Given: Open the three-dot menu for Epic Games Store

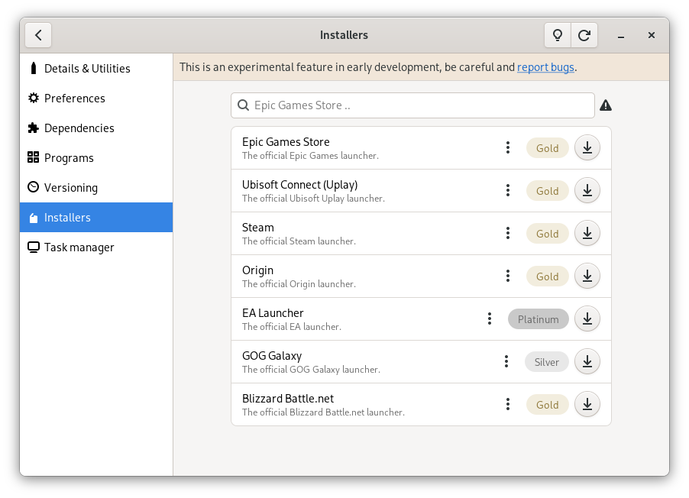Looking at the screenshot, I should pos(508,148).
